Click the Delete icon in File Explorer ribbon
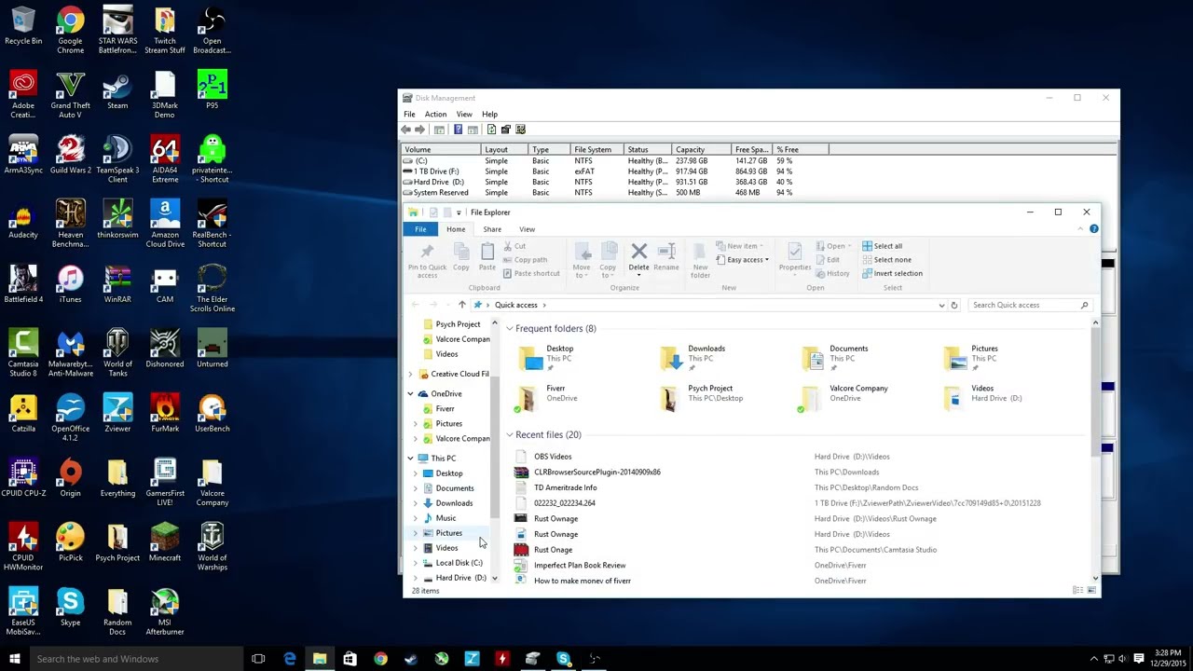Screen dimensions: 1193x671 click(638, 252)
